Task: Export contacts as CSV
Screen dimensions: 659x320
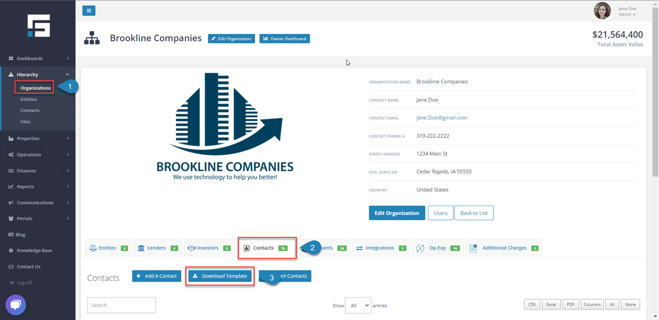Action: pos(532,304)
